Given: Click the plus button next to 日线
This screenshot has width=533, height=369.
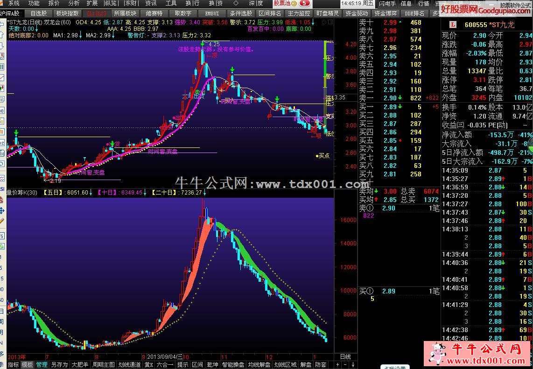Looking at the screenshot, I should (338, 364).
